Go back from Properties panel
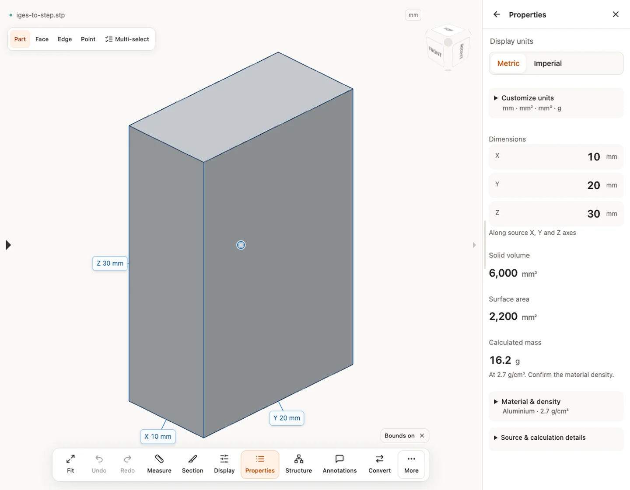The width and height of the screenshot is (630, 490). coord(497,14)
